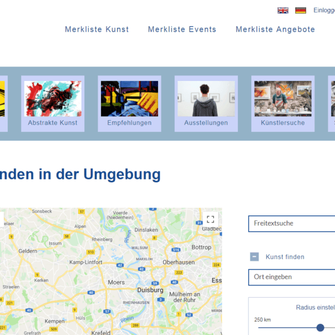335x335 pixels.
Task: Click into the Freitextsuche field
Action: pyautogui.click(x=291, y=223)
